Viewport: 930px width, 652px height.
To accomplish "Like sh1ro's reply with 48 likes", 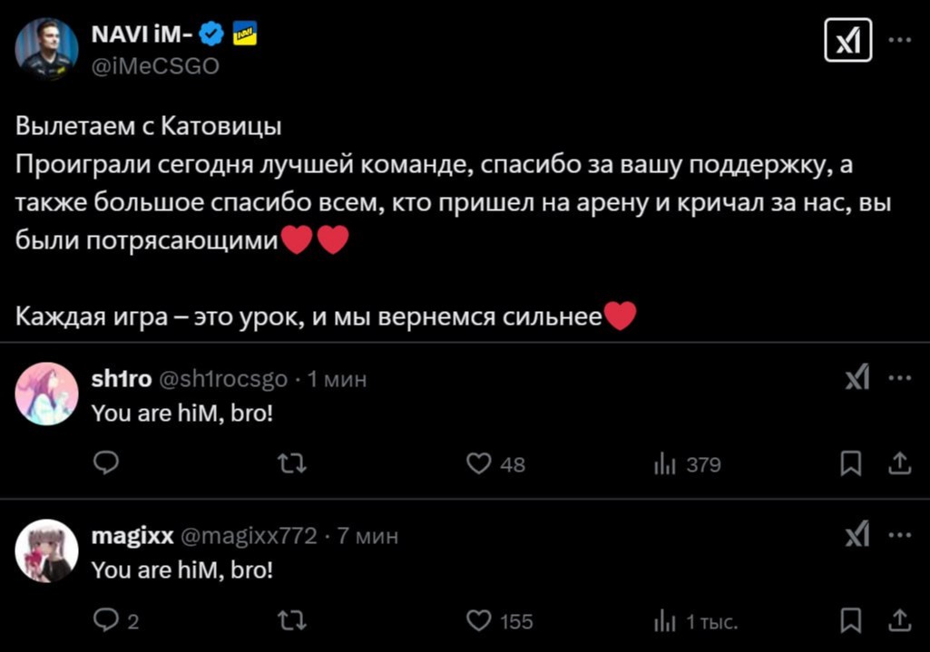I will pyautogui.click(x=479, y=464).
